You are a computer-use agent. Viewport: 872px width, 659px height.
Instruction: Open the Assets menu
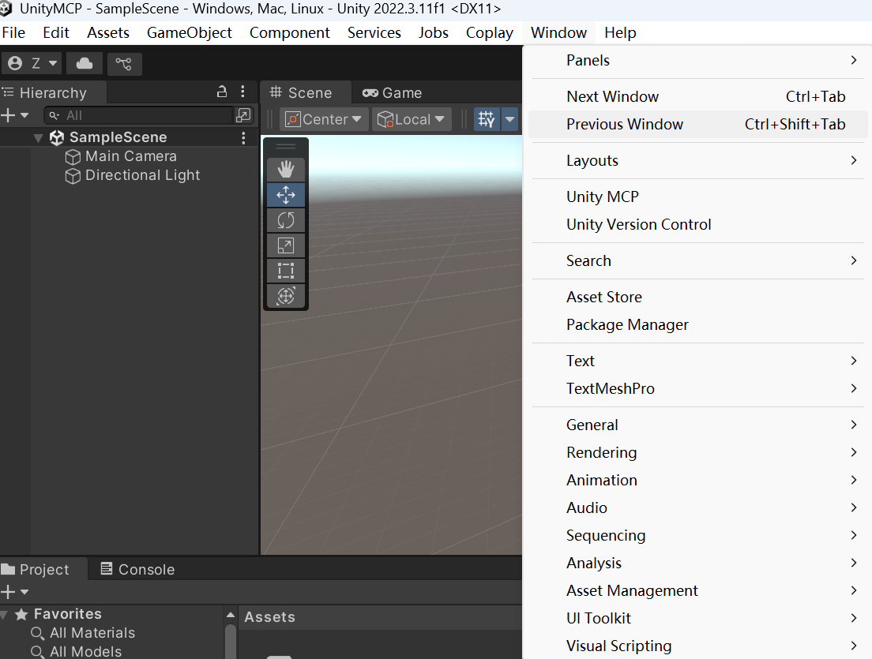click(108, 33)
